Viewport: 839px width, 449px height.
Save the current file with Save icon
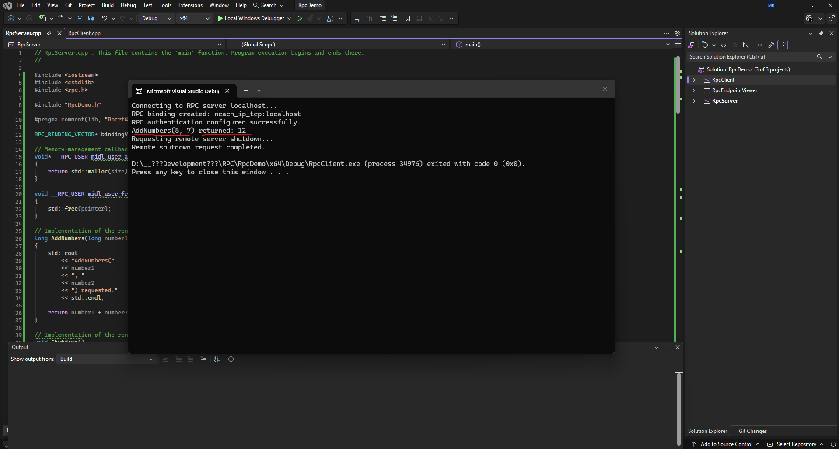(x=79, y=18)
